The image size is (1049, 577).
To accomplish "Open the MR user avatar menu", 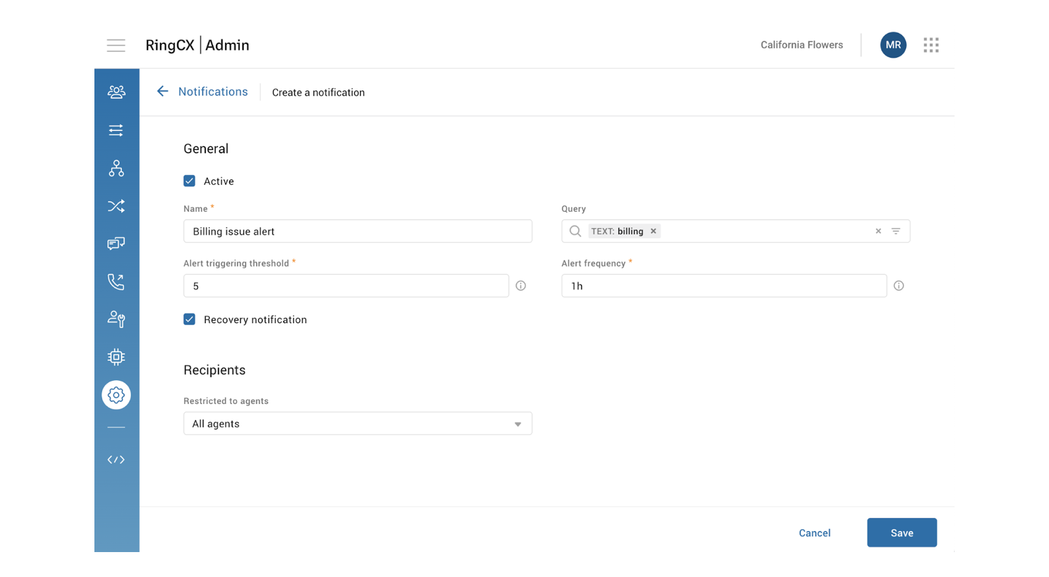I will point(893,45).
